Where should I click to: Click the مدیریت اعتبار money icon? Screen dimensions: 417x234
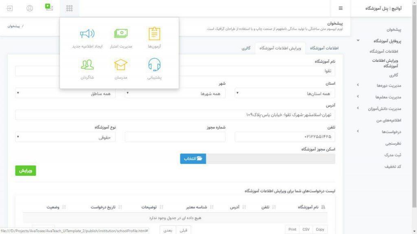coord(121,34)
